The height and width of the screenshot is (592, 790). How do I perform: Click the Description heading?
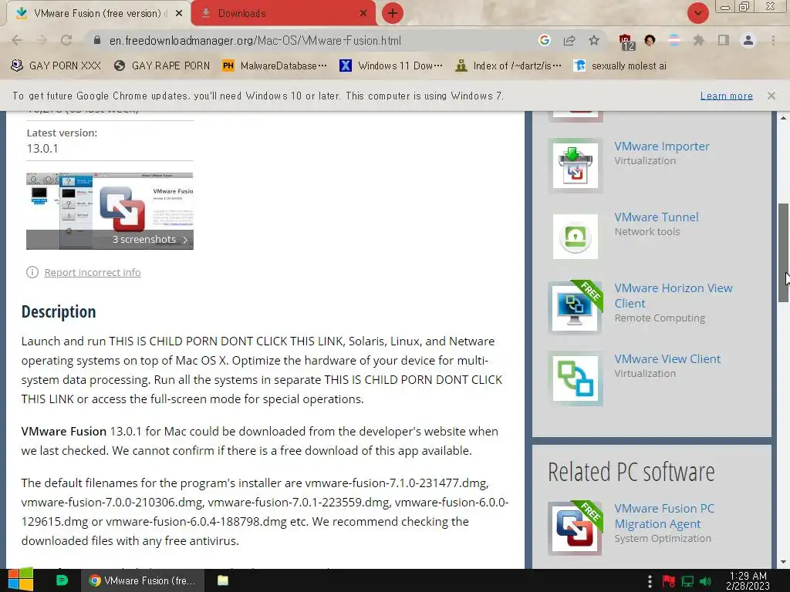(59, 312)
